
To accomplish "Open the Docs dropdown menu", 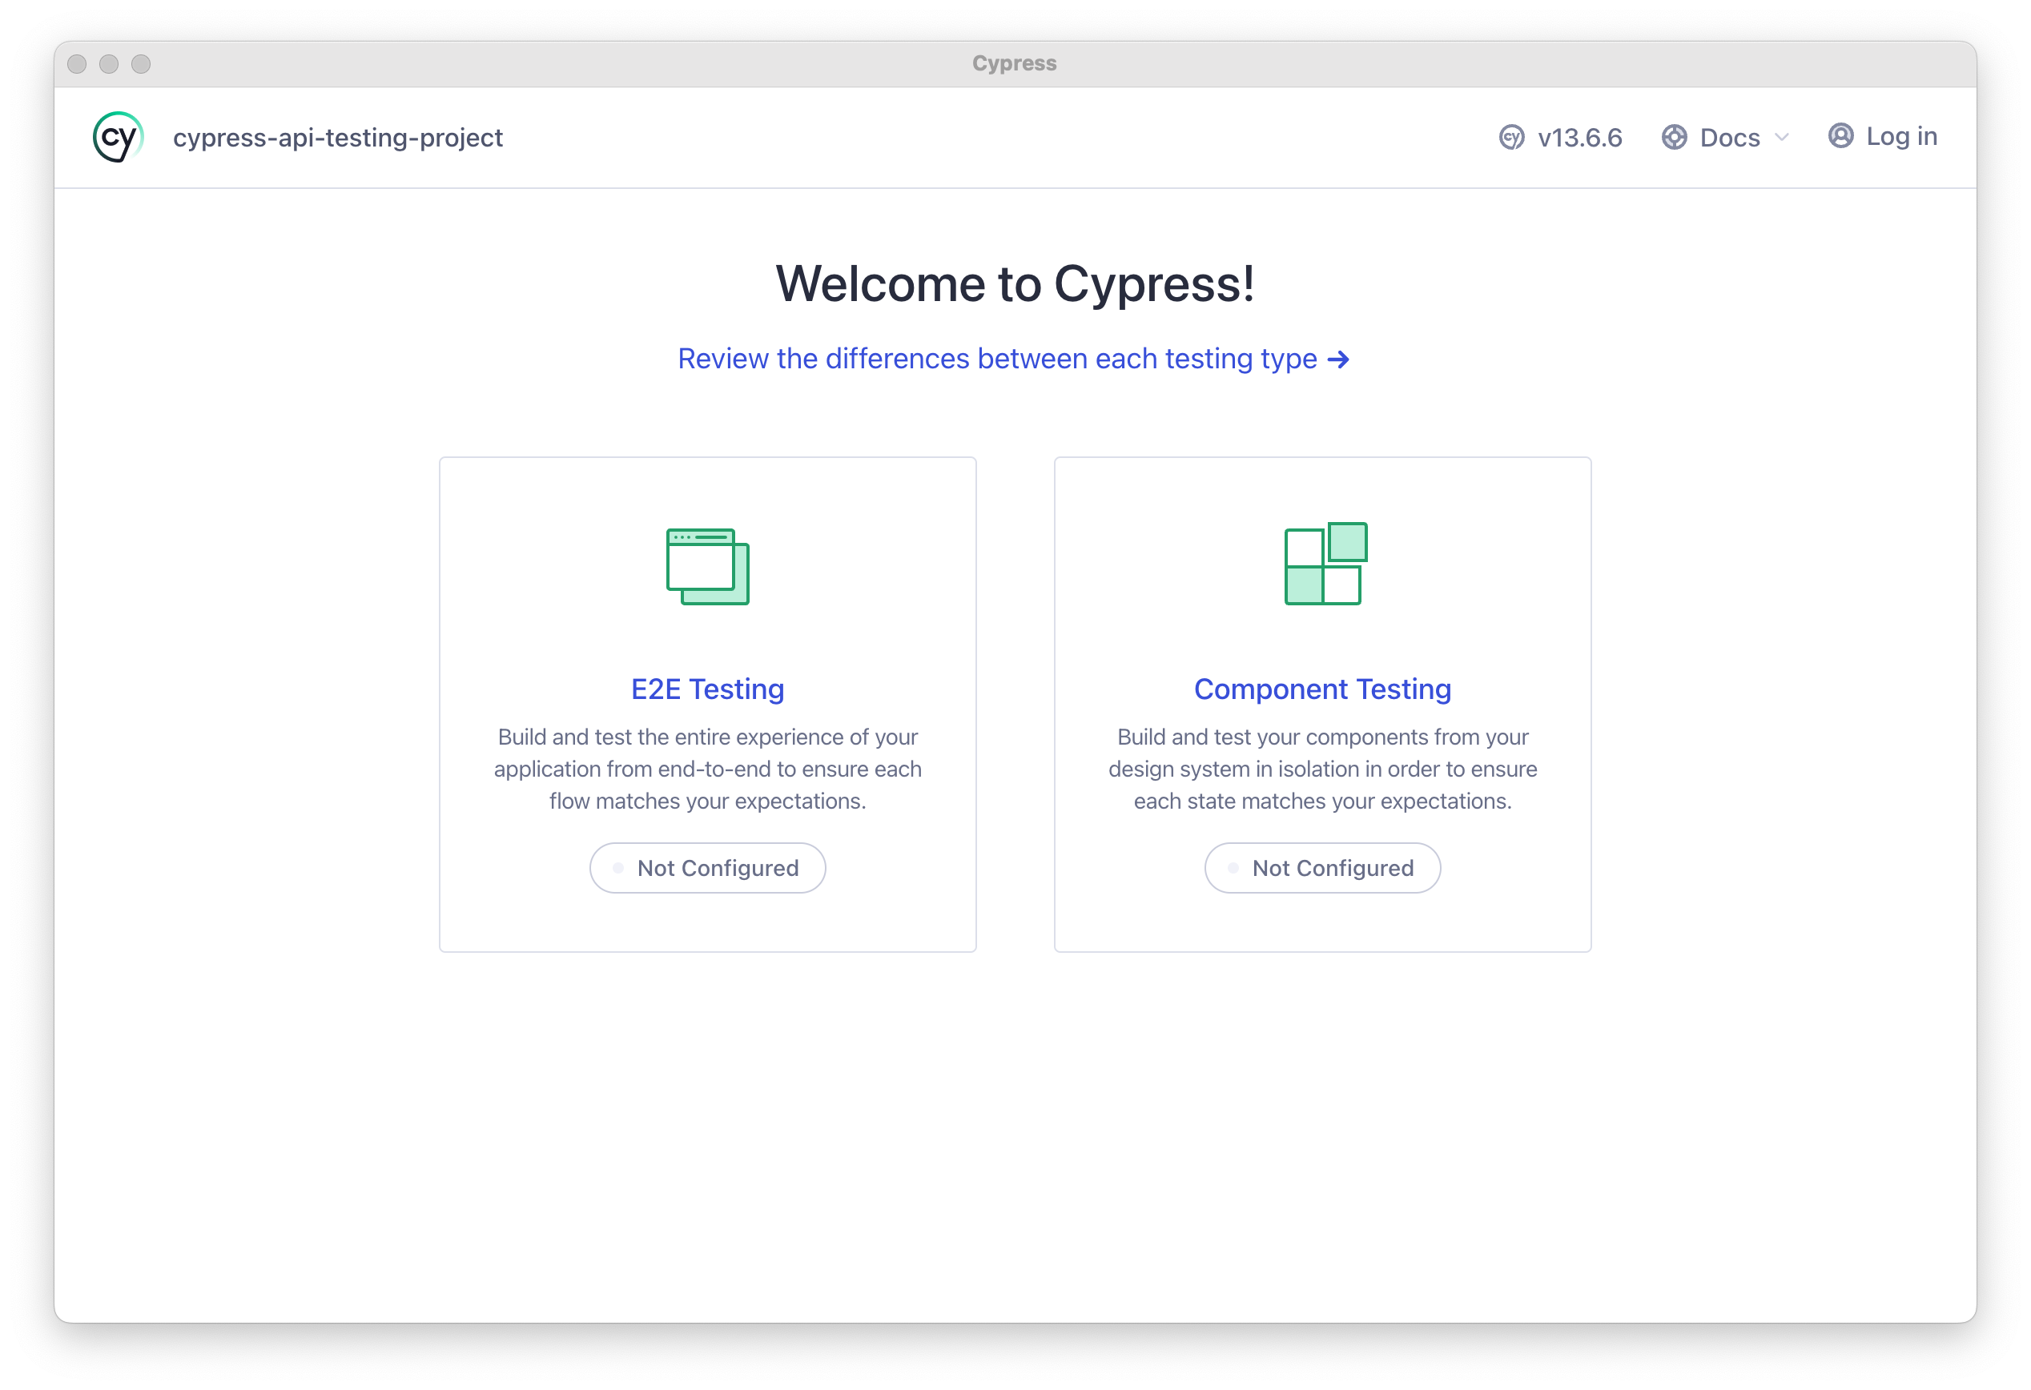I will [x=1731, y=137].
